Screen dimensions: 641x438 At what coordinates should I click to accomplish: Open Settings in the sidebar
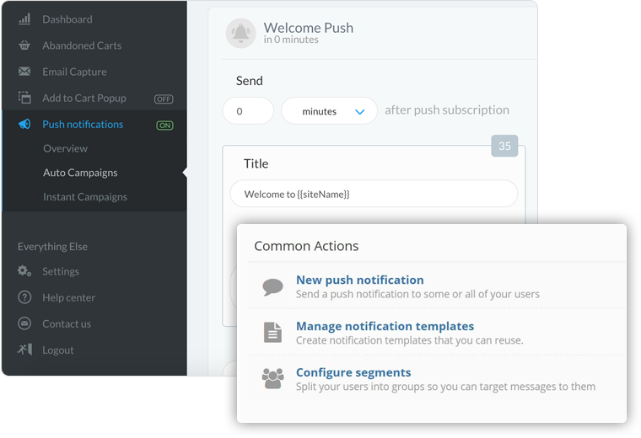tap(61, 271)
